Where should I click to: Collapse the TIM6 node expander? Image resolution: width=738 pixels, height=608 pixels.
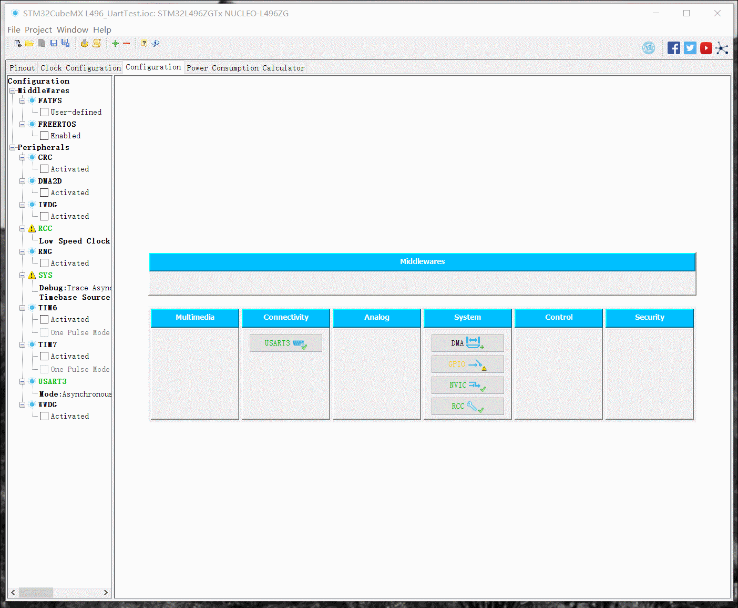click(x=23, y=308)
